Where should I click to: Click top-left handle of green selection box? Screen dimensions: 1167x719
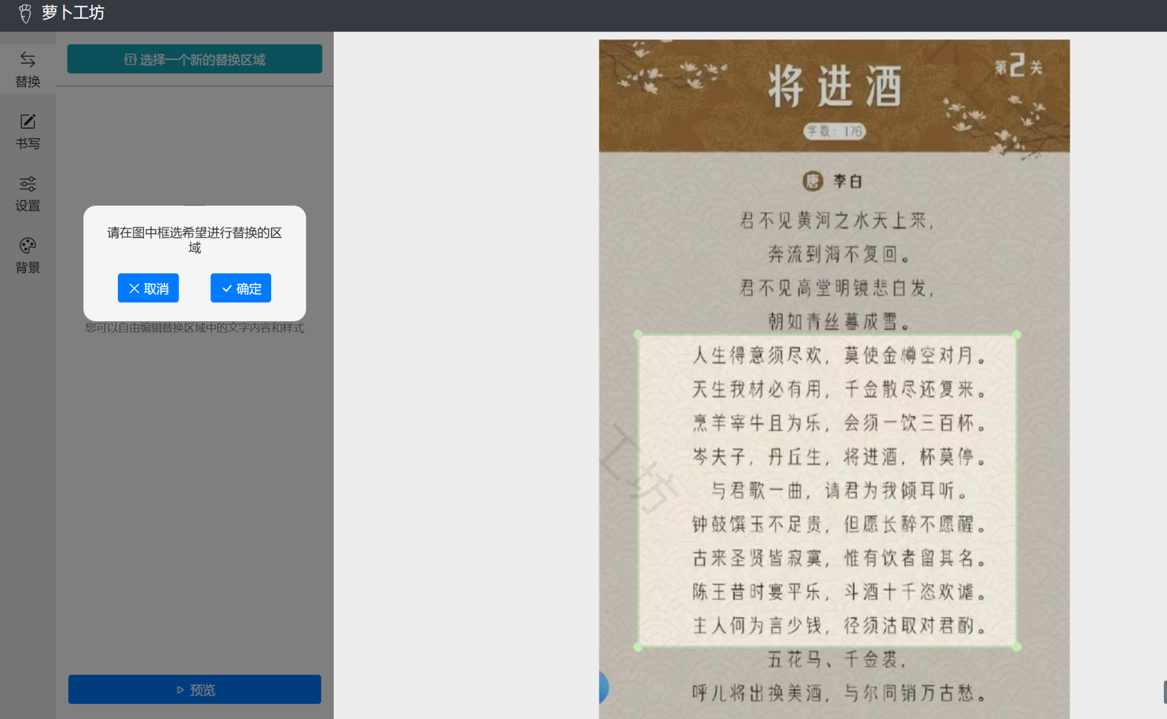pyautogui.click(x=638, y=335)
